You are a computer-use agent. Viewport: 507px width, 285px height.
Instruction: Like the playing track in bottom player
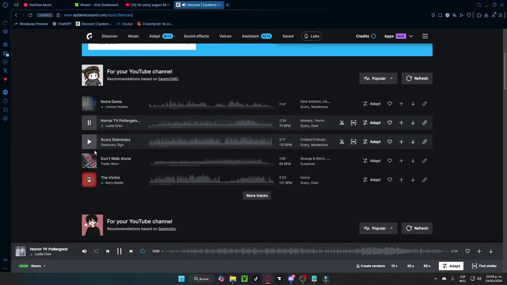467,251
